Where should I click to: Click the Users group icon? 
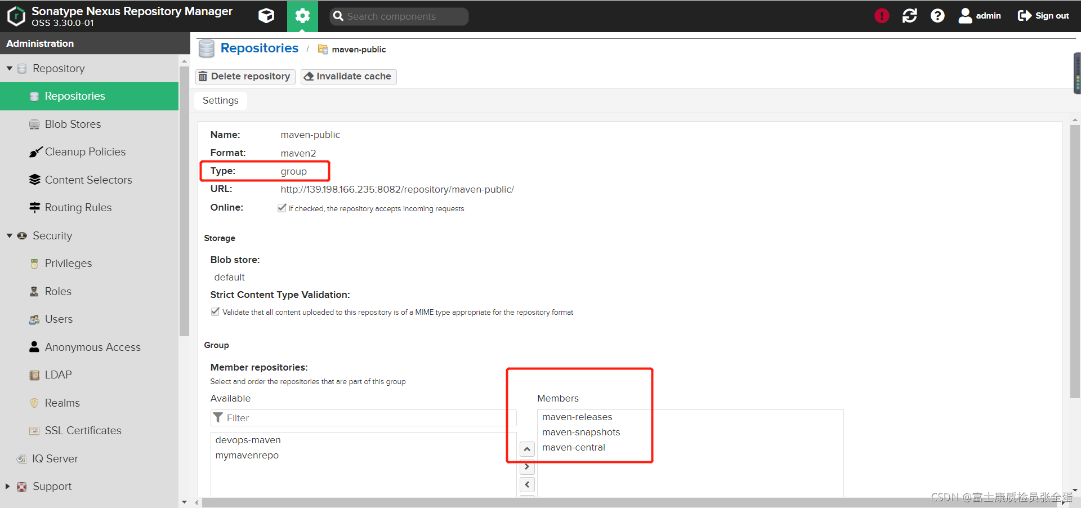pos(34,319)
